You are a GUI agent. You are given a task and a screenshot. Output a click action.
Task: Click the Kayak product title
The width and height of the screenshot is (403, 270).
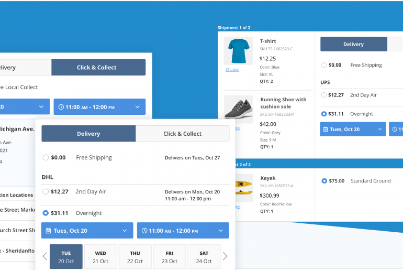pos(268,178)
